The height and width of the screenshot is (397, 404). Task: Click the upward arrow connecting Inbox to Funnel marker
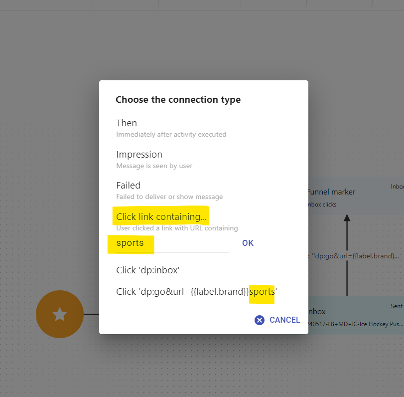click(347, 254)
